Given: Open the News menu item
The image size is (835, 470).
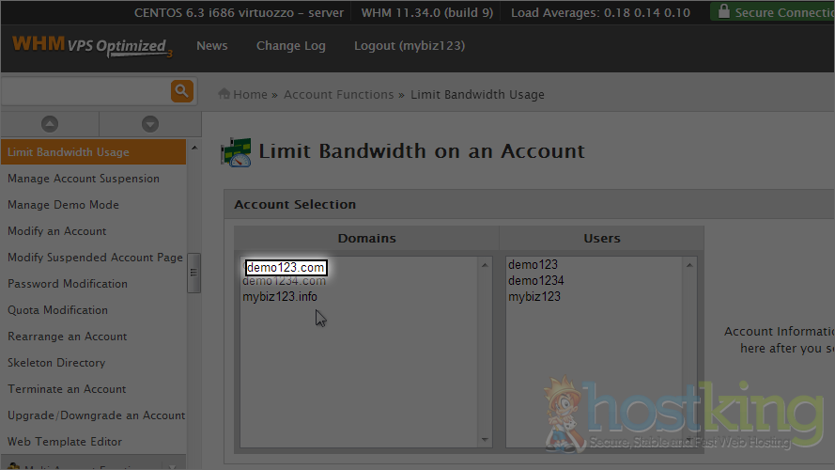Looking at the screenshot, I should pyautogui.click(x=211, y=46).
